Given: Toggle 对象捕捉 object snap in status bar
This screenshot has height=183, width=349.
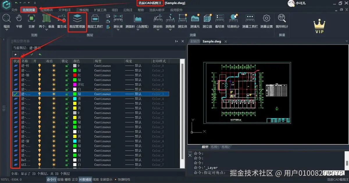Looking at the screenshot, I should (85, 180).
